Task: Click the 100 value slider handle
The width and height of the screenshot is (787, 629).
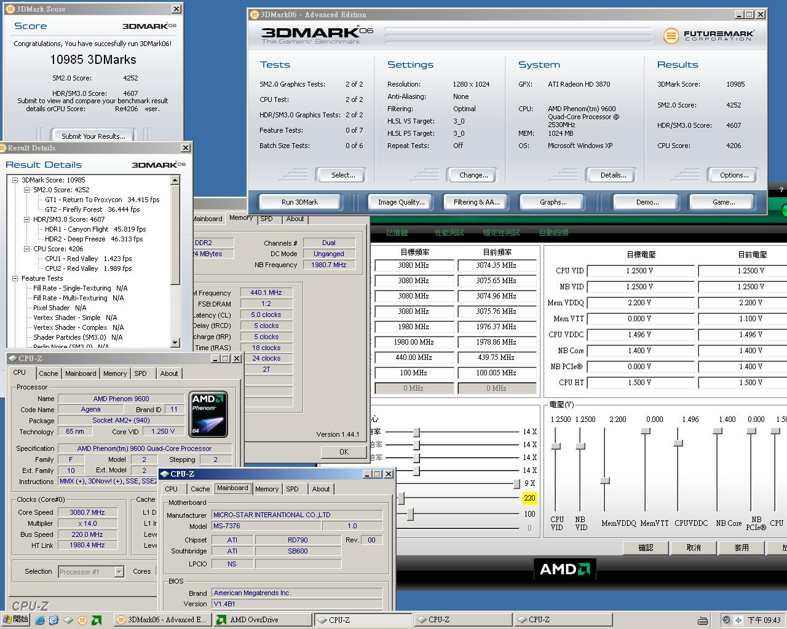Action: tap(410, 514)
